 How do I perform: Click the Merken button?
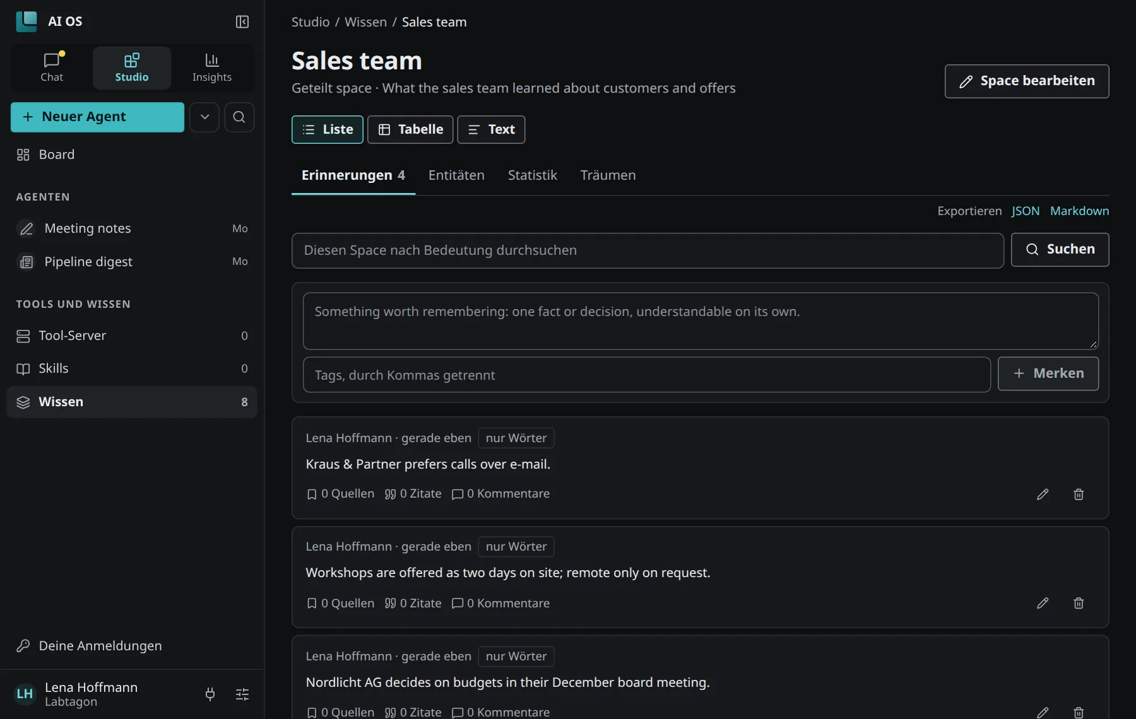[1048, 373]
